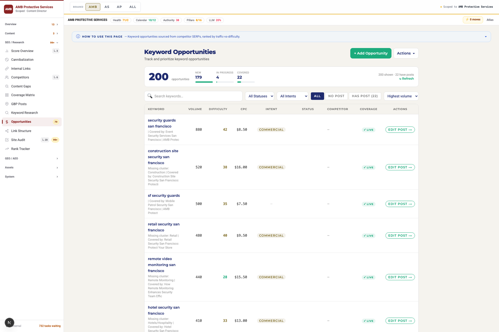The image size is (499, 332).
Task: Open Keyword Research magnifier icon
Action: (x=7, y=113)
